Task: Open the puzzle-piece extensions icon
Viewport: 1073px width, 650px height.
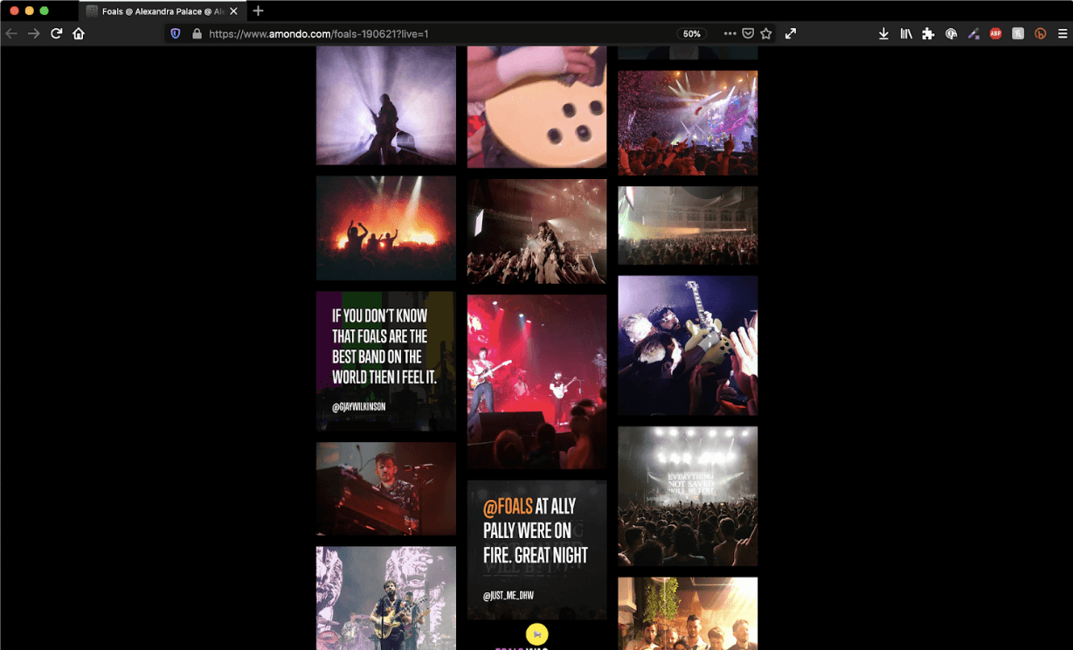Action: point(928,33)
